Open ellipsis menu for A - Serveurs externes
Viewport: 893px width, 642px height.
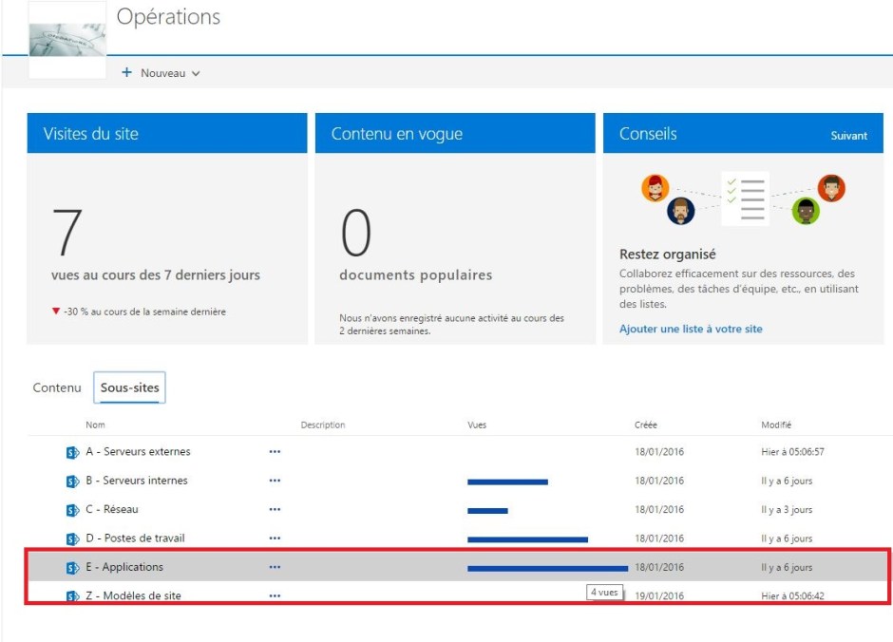(x=275, y=452)
